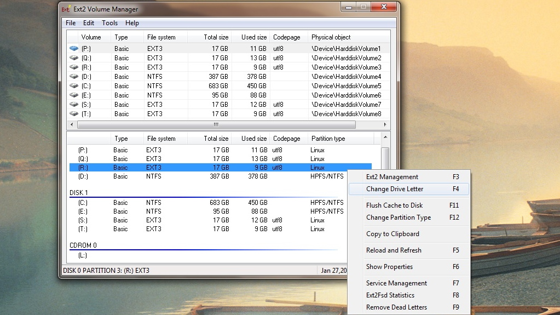Click Linux partition type in (S:) row
Screen dimensions: 560x315
[x=317, y=220]
